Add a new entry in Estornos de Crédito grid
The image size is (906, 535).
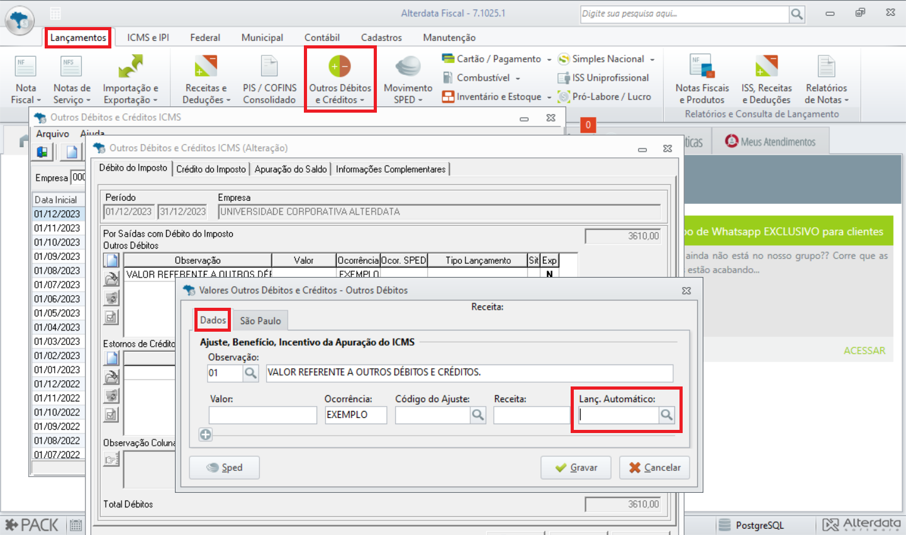[112, 358]
